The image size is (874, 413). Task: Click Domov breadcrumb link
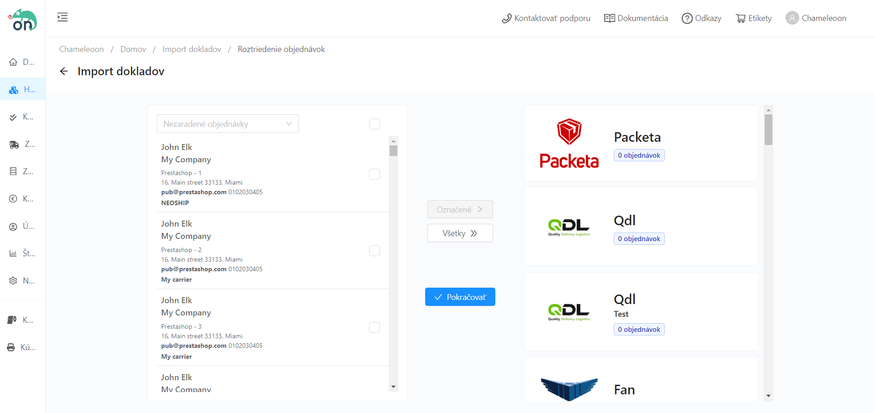[x=133, y=49]
